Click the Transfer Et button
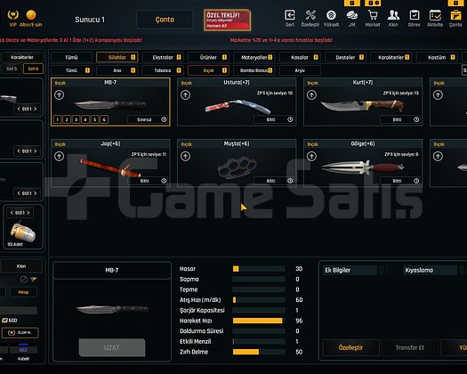 [410, 347]
